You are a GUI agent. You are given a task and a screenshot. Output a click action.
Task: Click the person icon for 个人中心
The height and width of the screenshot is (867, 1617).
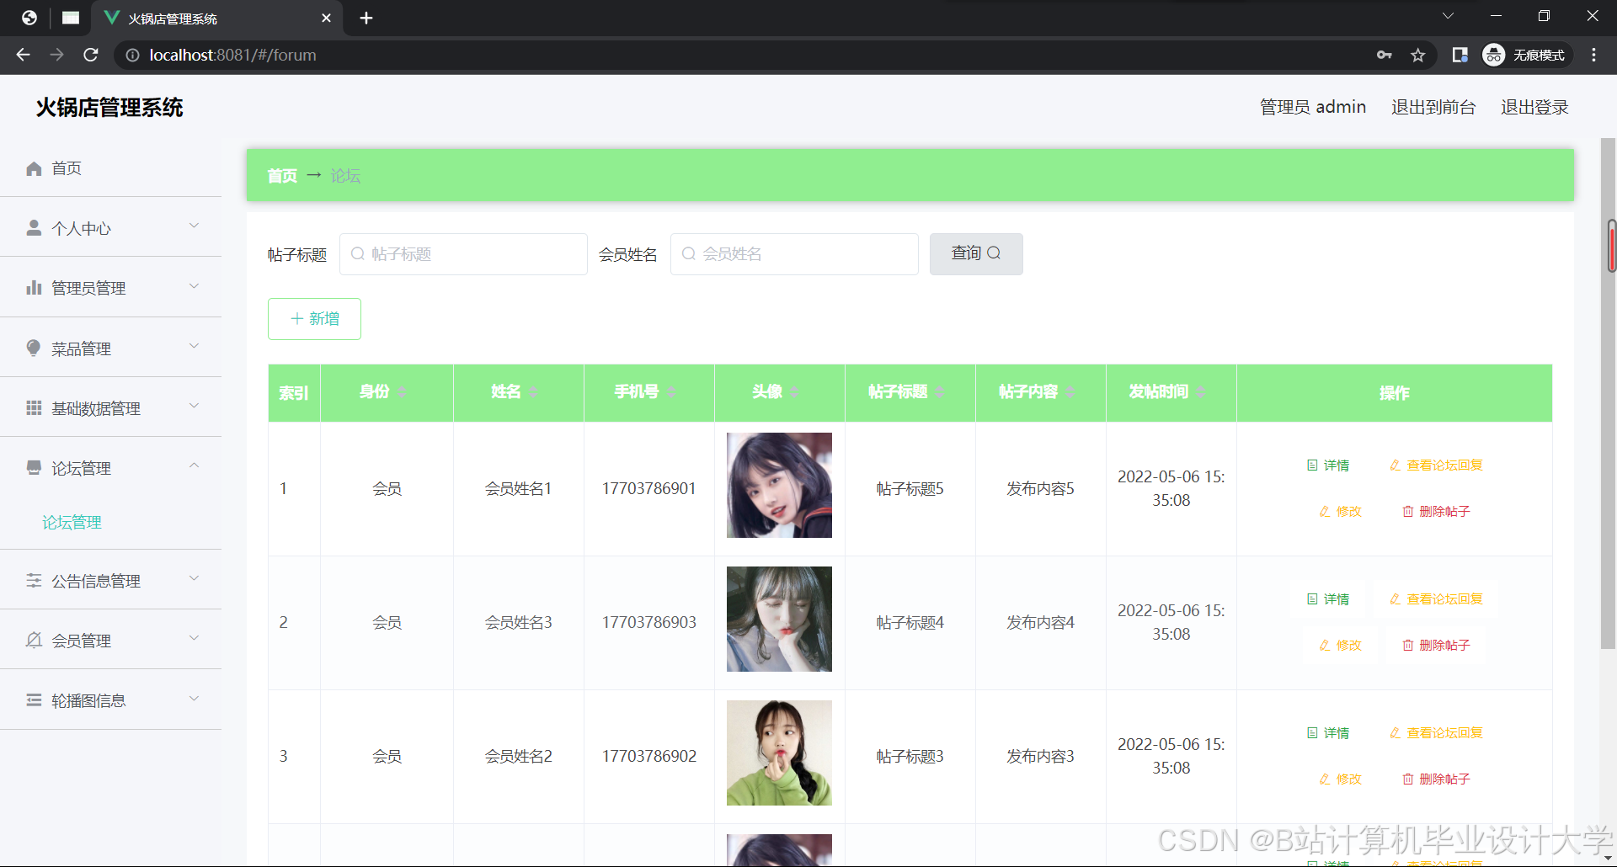(34, 228)
